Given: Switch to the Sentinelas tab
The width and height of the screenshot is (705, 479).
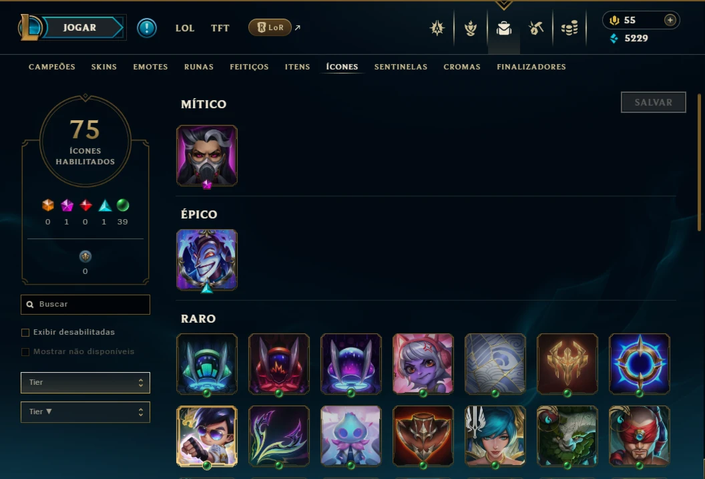Looking at the screenshot, I should pos(401,67).
